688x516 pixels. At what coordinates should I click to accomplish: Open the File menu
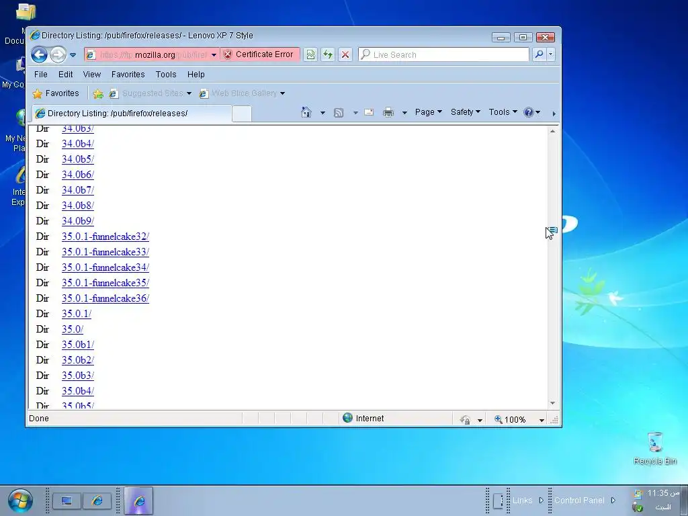click(41, 74)
